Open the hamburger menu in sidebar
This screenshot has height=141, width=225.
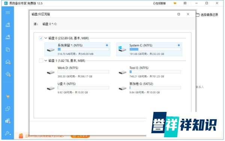pos(8,13)
